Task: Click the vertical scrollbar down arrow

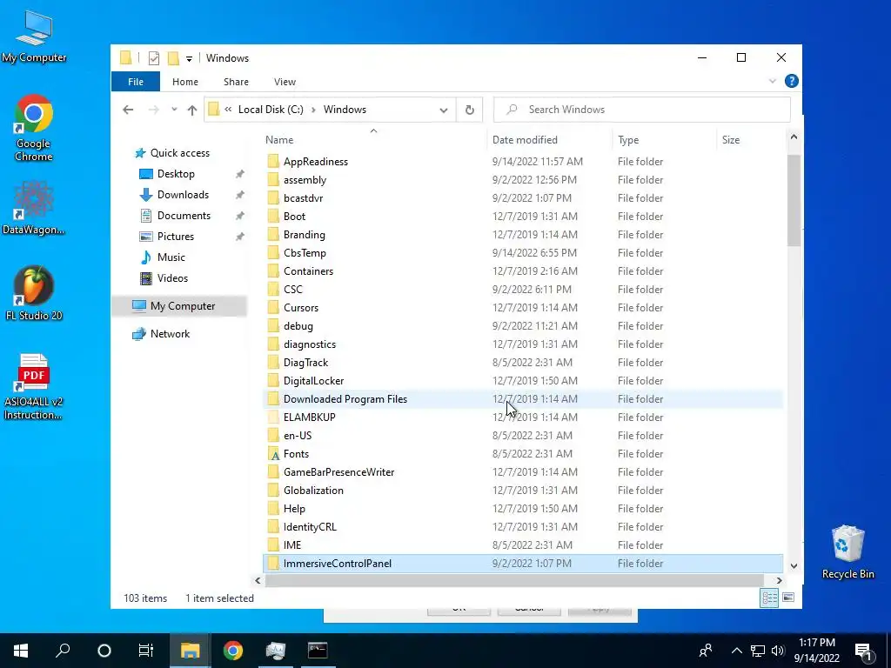Action: point(794,565)
